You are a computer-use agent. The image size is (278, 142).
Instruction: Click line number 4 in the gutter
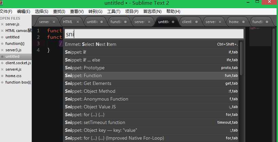[x=38, y=50]
